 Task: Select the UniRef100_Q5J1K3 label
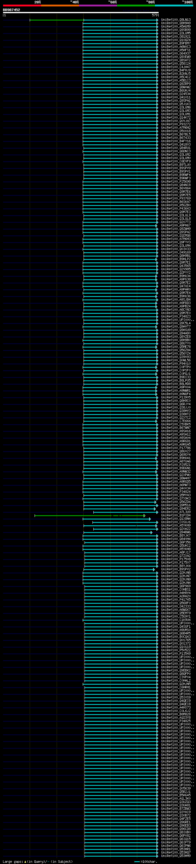click(x=176, y=104)
